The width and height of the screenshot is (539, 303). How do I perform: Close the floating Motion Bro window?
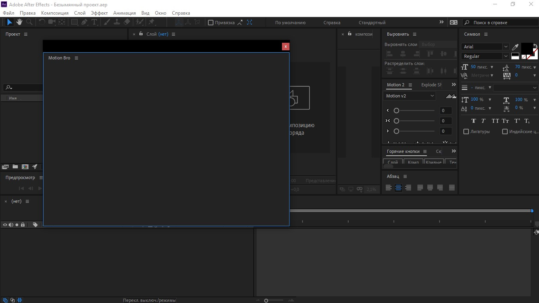pos(286,46)
